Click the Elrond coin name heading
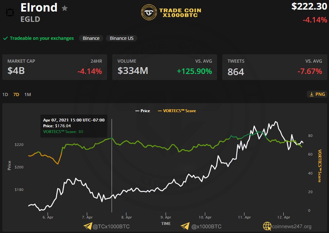Viewport: 329px width, 233px height. 39,7
